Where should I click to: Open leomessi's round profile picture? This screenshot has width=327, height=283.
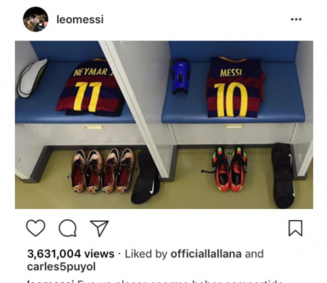[36, 20]
